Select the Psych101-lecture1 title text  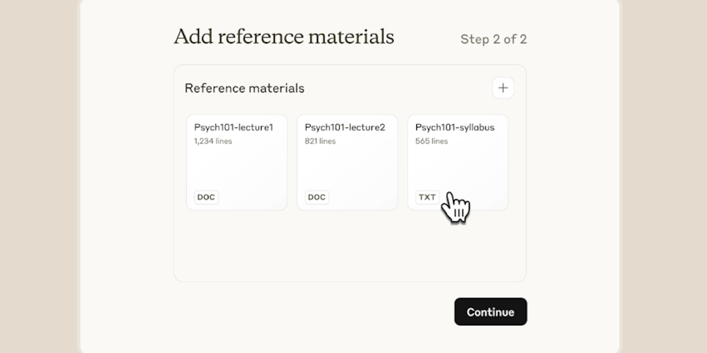point(233,128)
